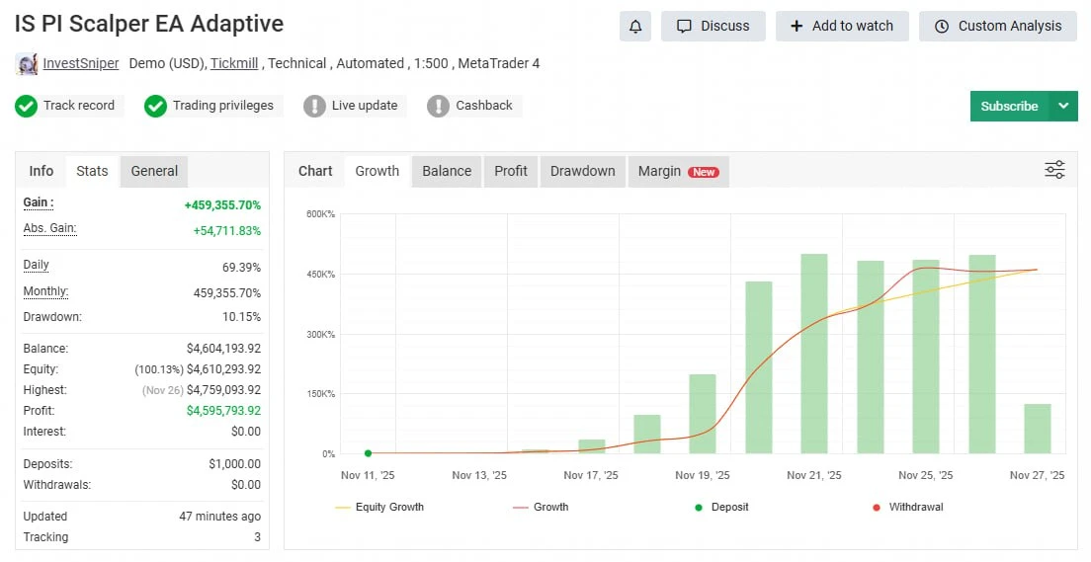
Task: Open chart settings sliders icon
Action: click(1054, 170)
